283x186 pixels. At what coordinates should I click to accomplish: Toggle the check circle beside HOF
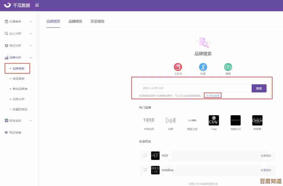(x=145, y=155)
